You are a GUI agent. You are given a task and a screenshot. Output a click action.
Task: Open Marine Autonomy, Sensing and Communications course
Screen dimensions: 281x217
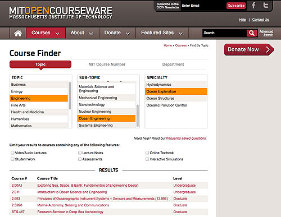click(x=73, y=205)
